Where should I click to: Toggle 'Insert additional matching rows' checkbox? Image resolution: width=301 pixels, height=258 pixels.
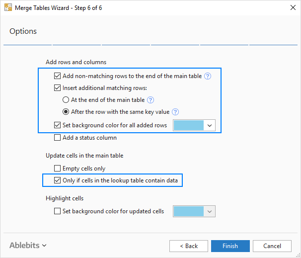tap(58, 88)
